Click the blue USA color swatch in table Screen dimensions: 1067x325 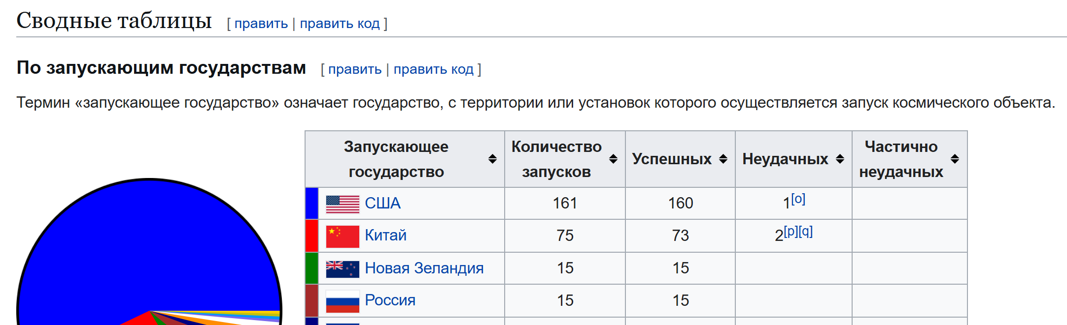(311, 204)
